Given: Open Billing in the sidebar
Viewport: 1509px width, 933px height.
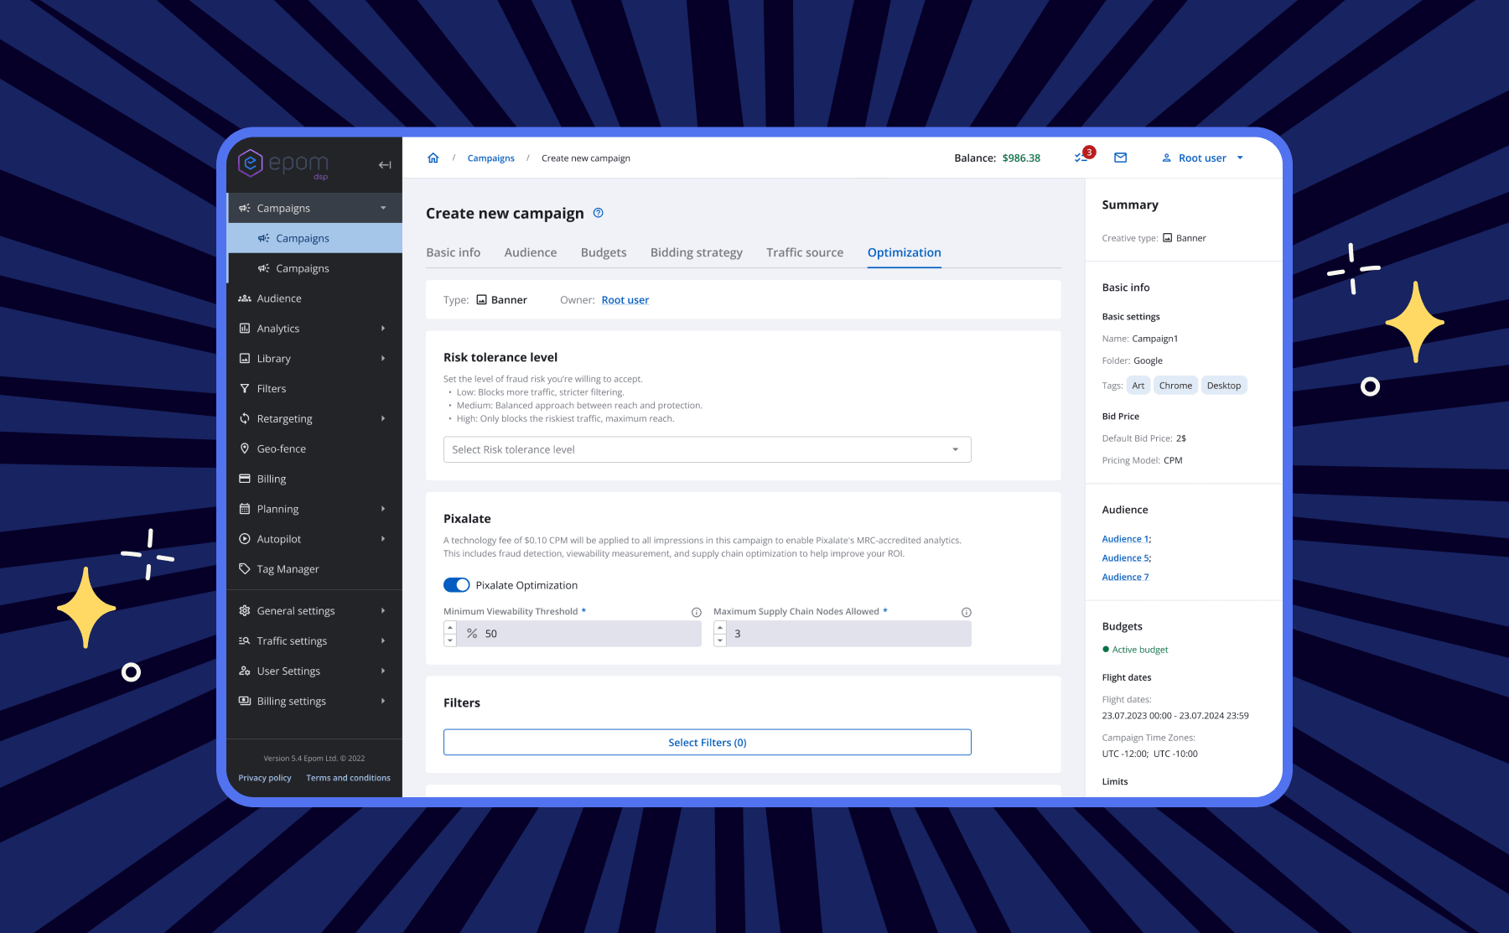Looking at the screenshot, I should (314, 479).
